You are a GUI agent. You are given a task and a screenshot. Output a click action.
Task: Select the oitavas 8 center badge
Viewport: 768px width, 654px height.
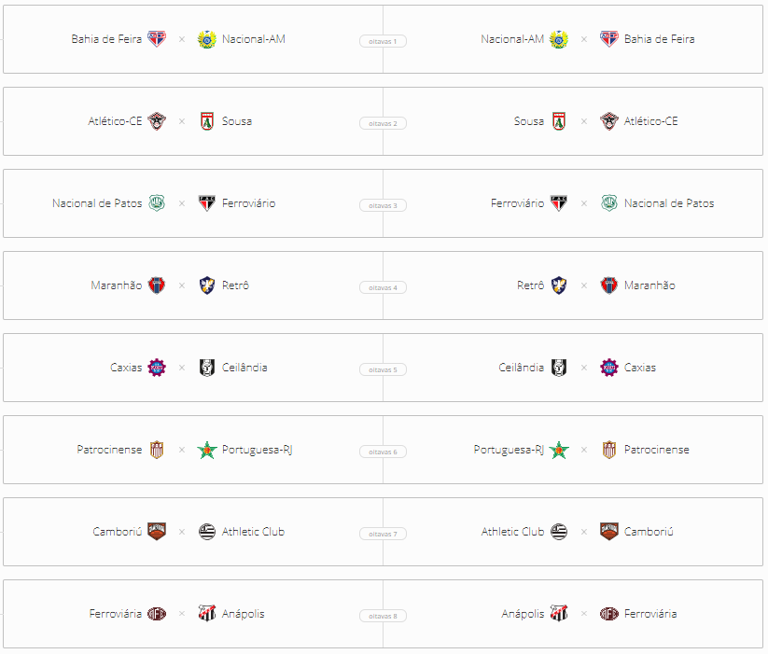383,616
